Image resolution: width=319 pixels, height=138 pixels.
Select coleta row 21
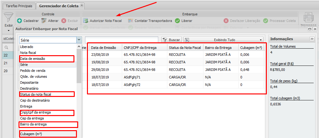tap(8, 63)
